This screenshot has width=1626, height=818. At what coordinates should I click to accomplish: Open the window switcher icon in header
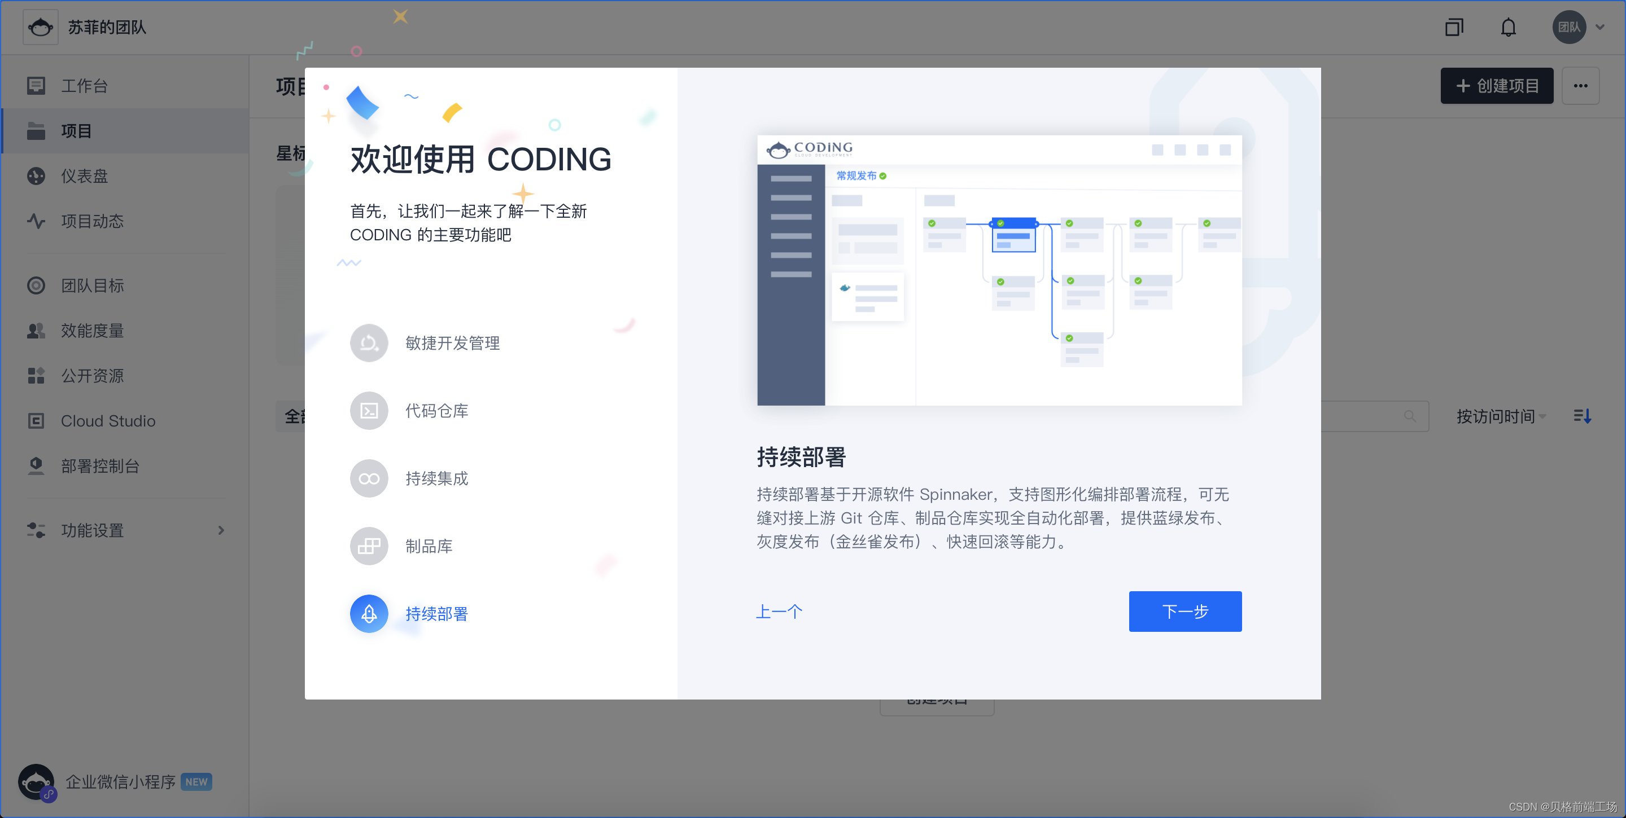[x=1454, y=27]
